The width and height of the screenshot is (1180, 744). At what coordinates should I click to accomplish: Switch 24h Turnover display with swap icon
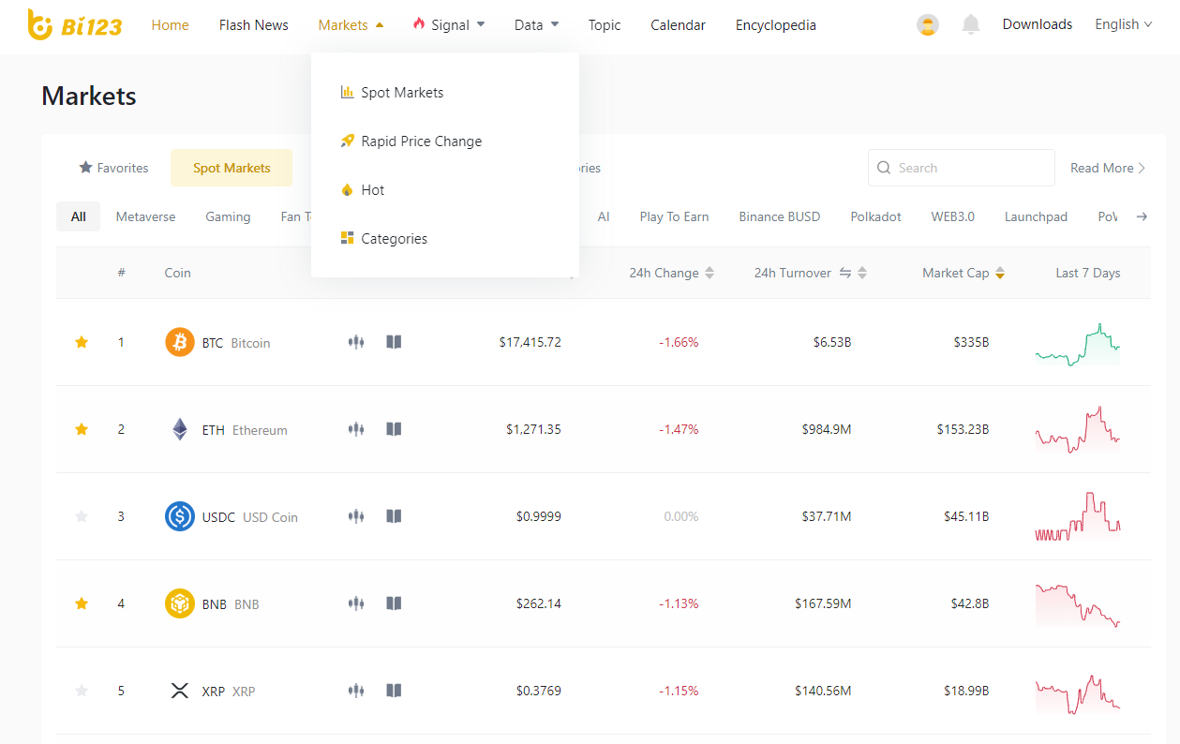[845, 273]
